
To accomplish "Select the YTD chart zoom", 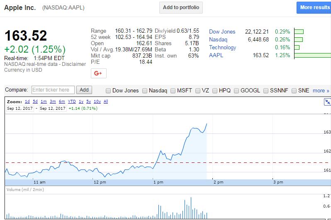I will tap(72, 102).
